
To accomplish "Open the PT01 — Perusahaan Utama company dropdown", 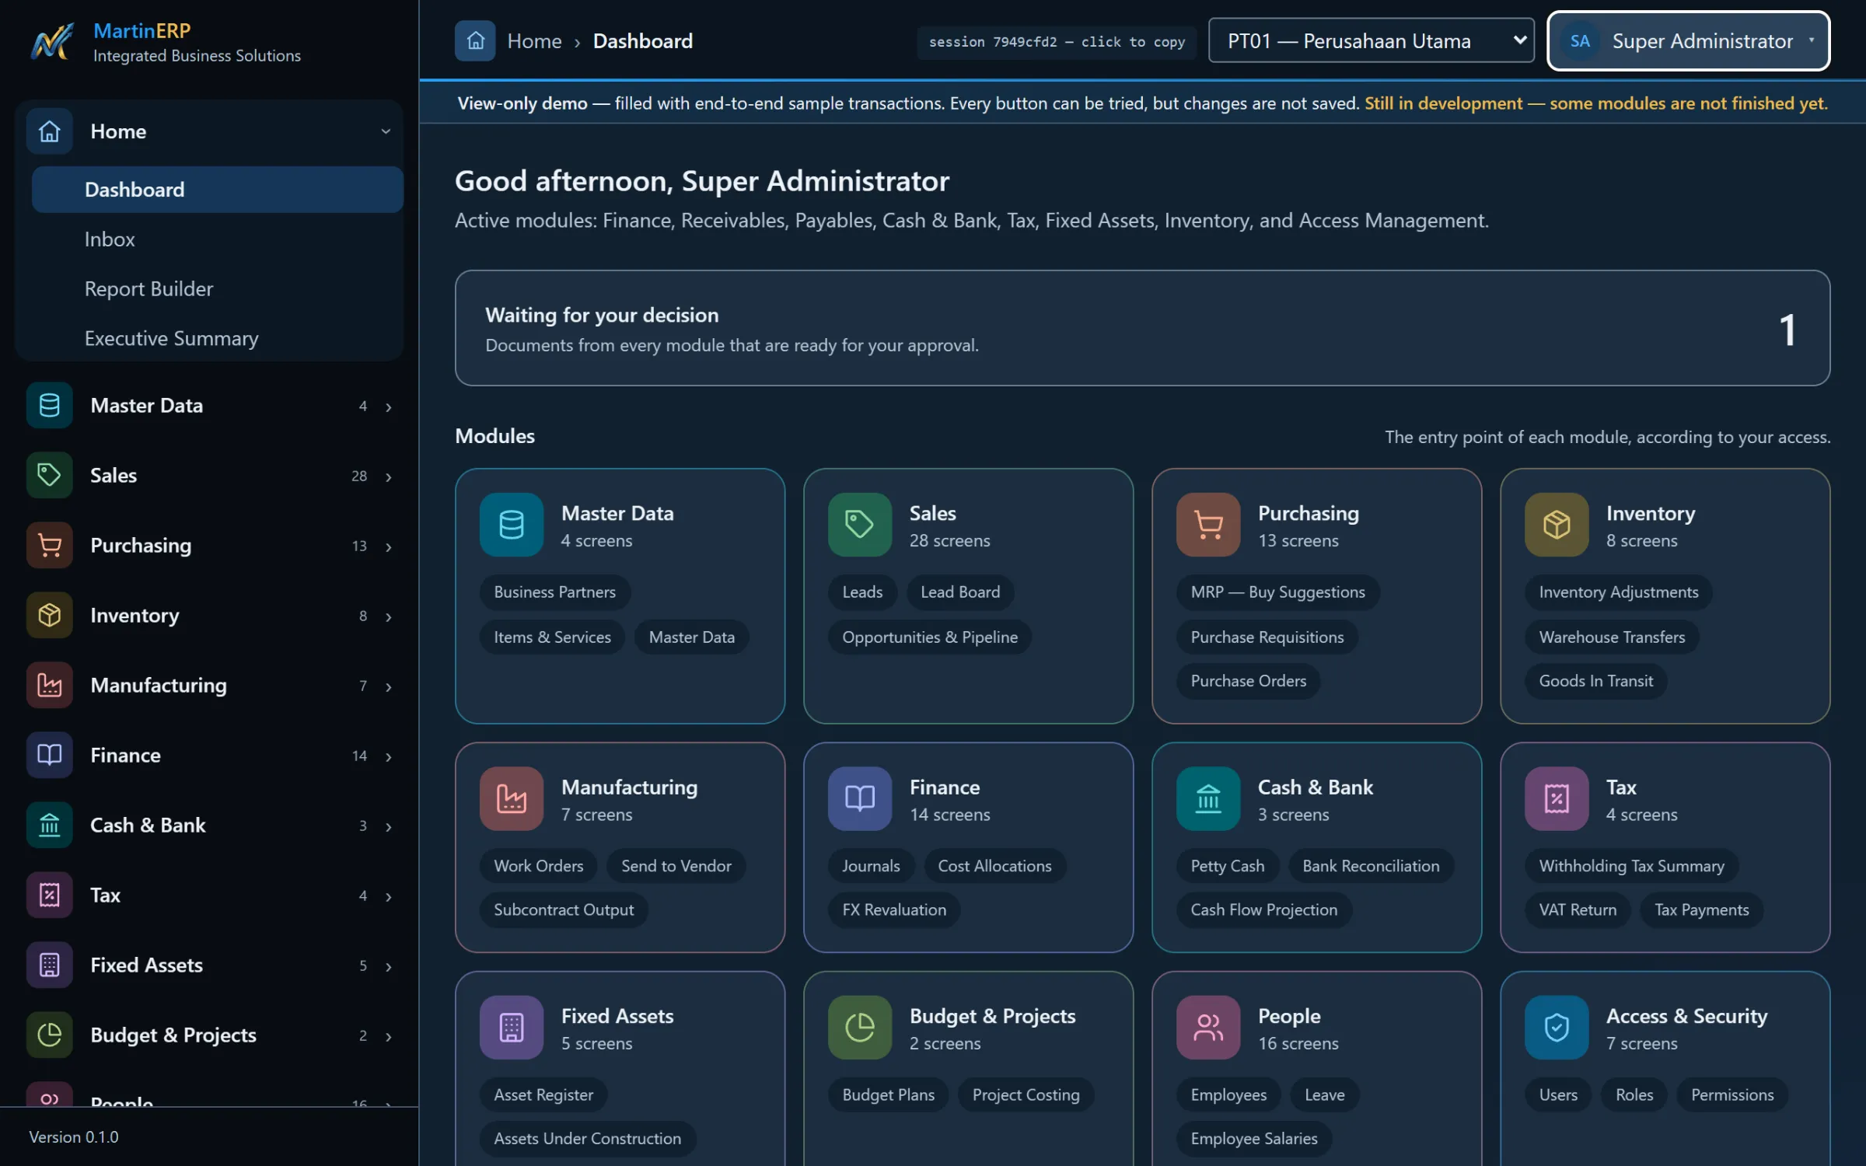I will coord(1372,40).
